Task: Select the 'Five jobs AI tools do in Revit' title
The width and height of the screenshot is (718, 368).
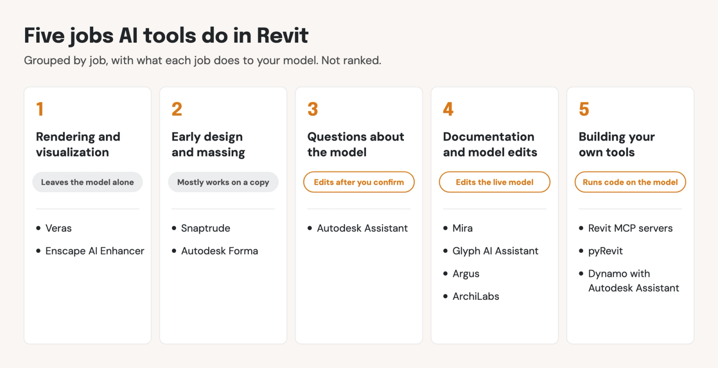Action: [166, 35]
